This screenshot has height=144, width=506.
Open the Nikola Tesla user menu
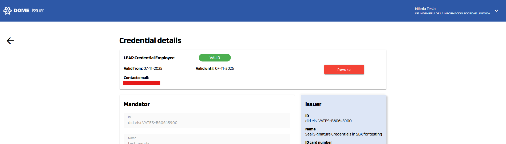pos(425,9)
